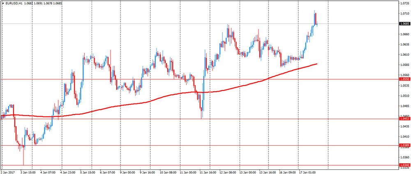Viewport: 411px width, 176px height.
Task: Click 1.0610 on the price axis
Action: (404, 54)
